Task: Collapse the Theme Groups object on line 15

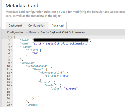Action: tap(12, 82)
